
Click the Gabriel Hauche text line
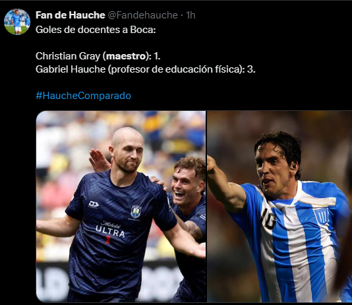146,69
